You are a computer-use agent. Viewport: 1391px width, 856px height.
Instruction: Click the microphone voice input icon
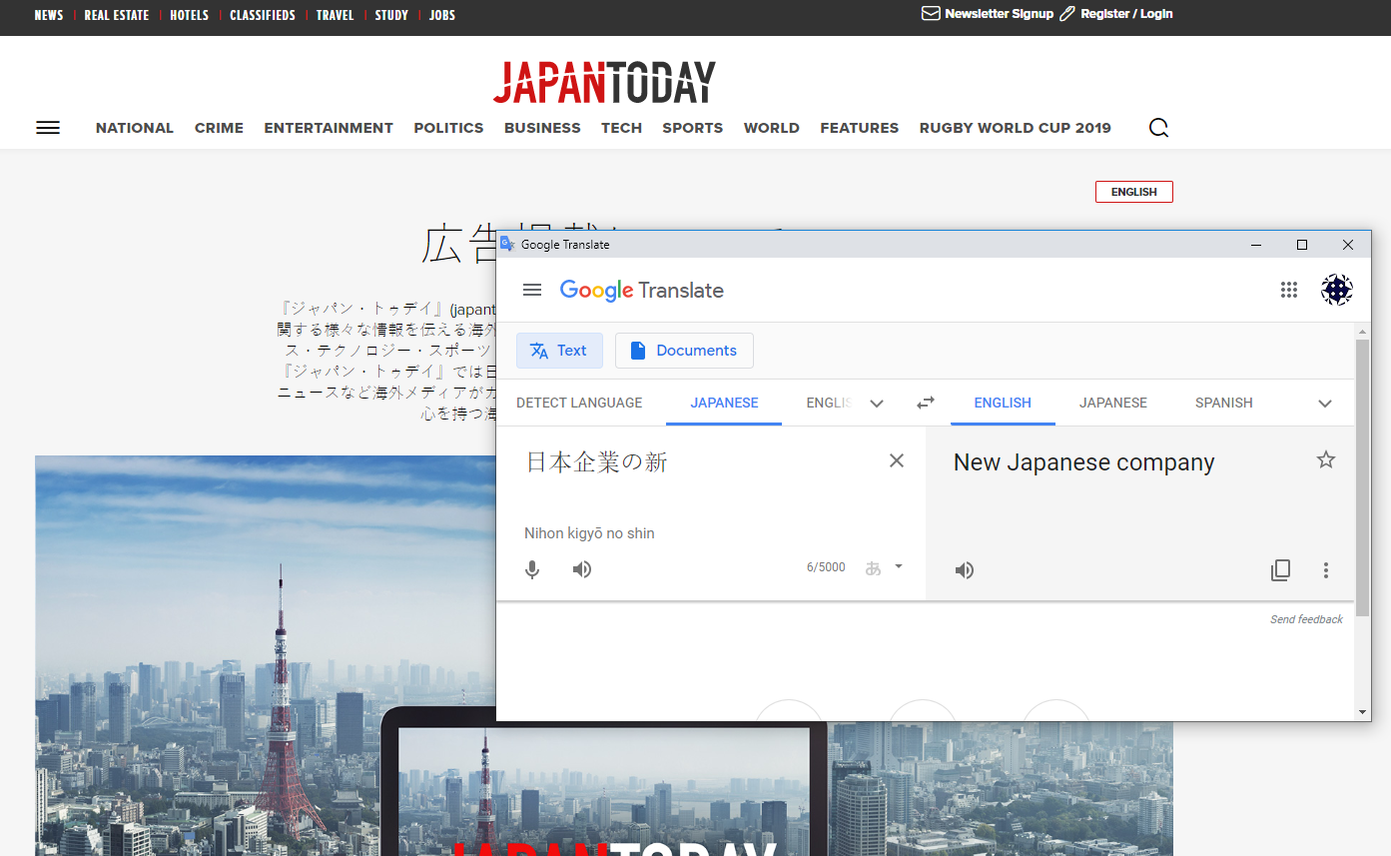click(x=532, y=569)
